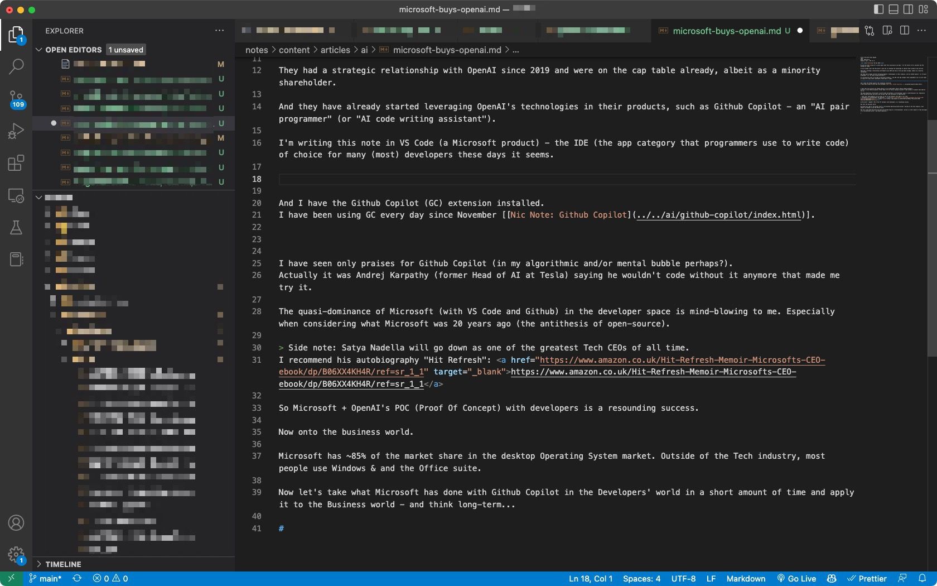Toggle Primary Side Bar layout button
Image resolution: width=937 pixels, height=586 pixels.
click(x=878, y=9)
